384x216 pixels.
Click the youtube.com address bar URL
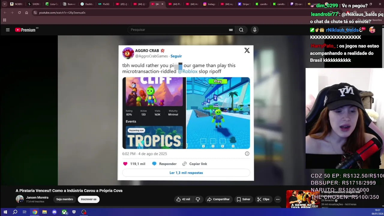[x=62, y=13]
